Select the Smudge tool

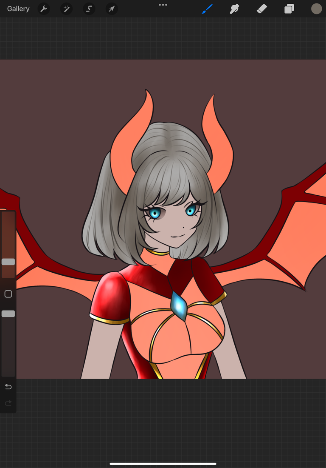point(235,9)
